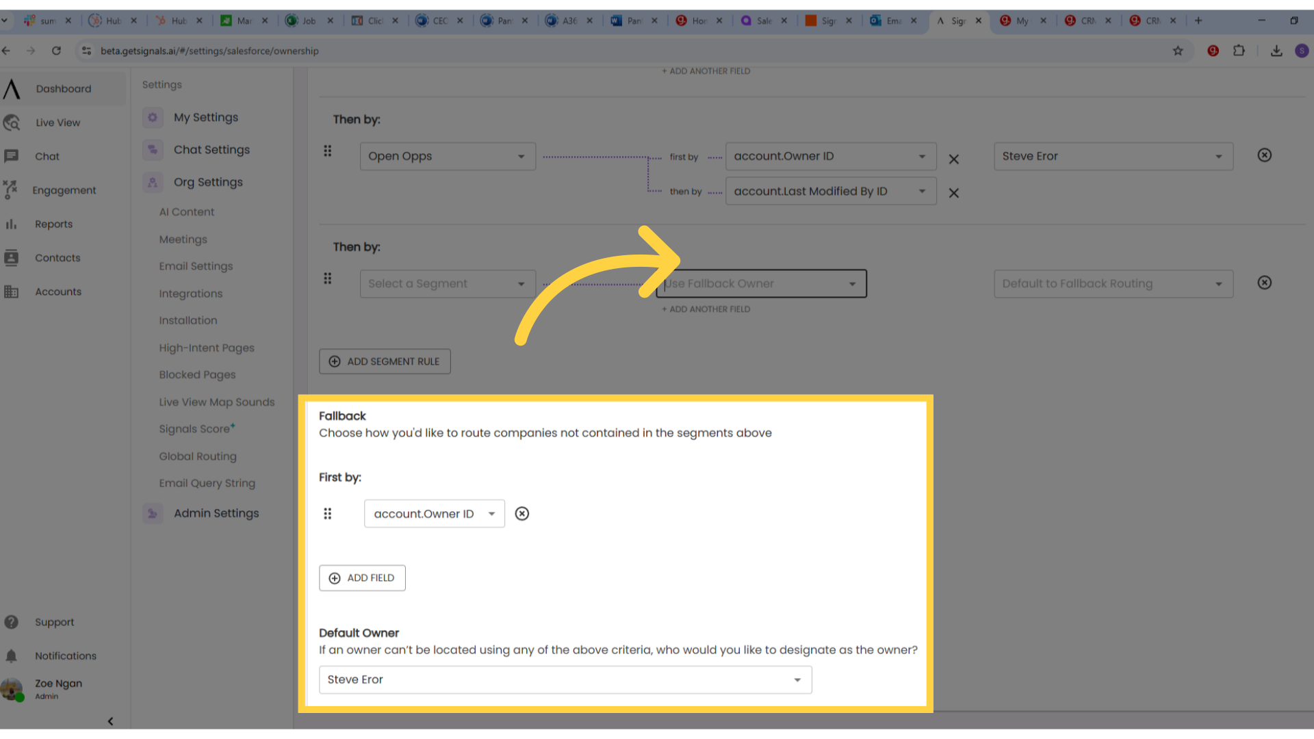
Task: Collapse the left navigation sidebar
Action: pyautogui.click(x=109, y=721)
